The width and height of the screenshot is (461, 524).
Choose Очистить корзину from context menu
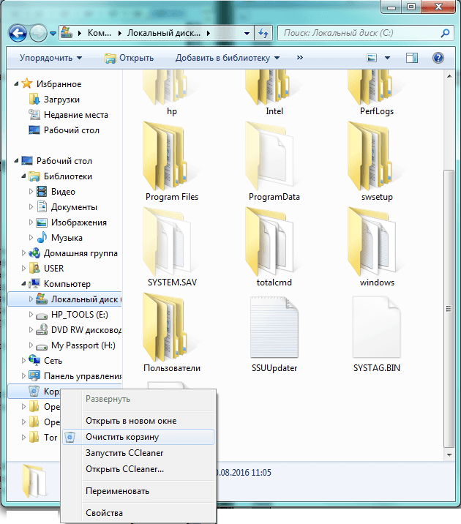point(138,437)
